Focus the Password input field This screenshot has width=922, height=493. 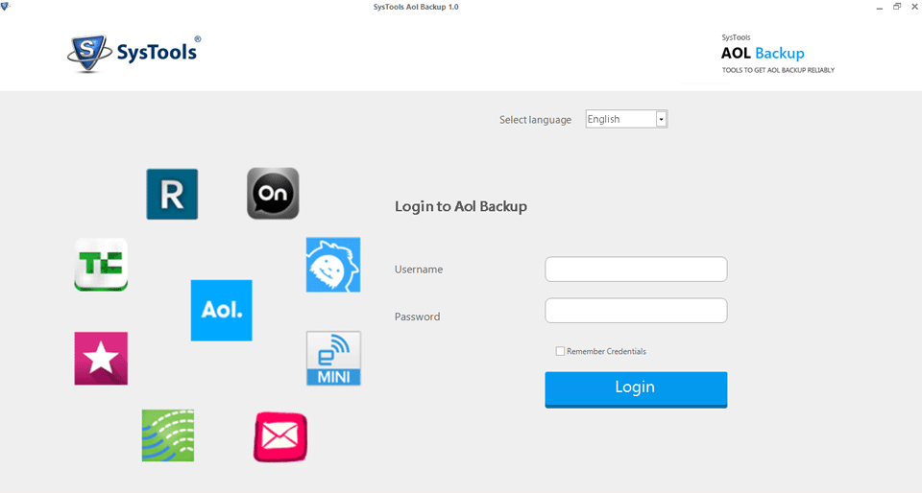pyautogui.click(x=636, y=311)
